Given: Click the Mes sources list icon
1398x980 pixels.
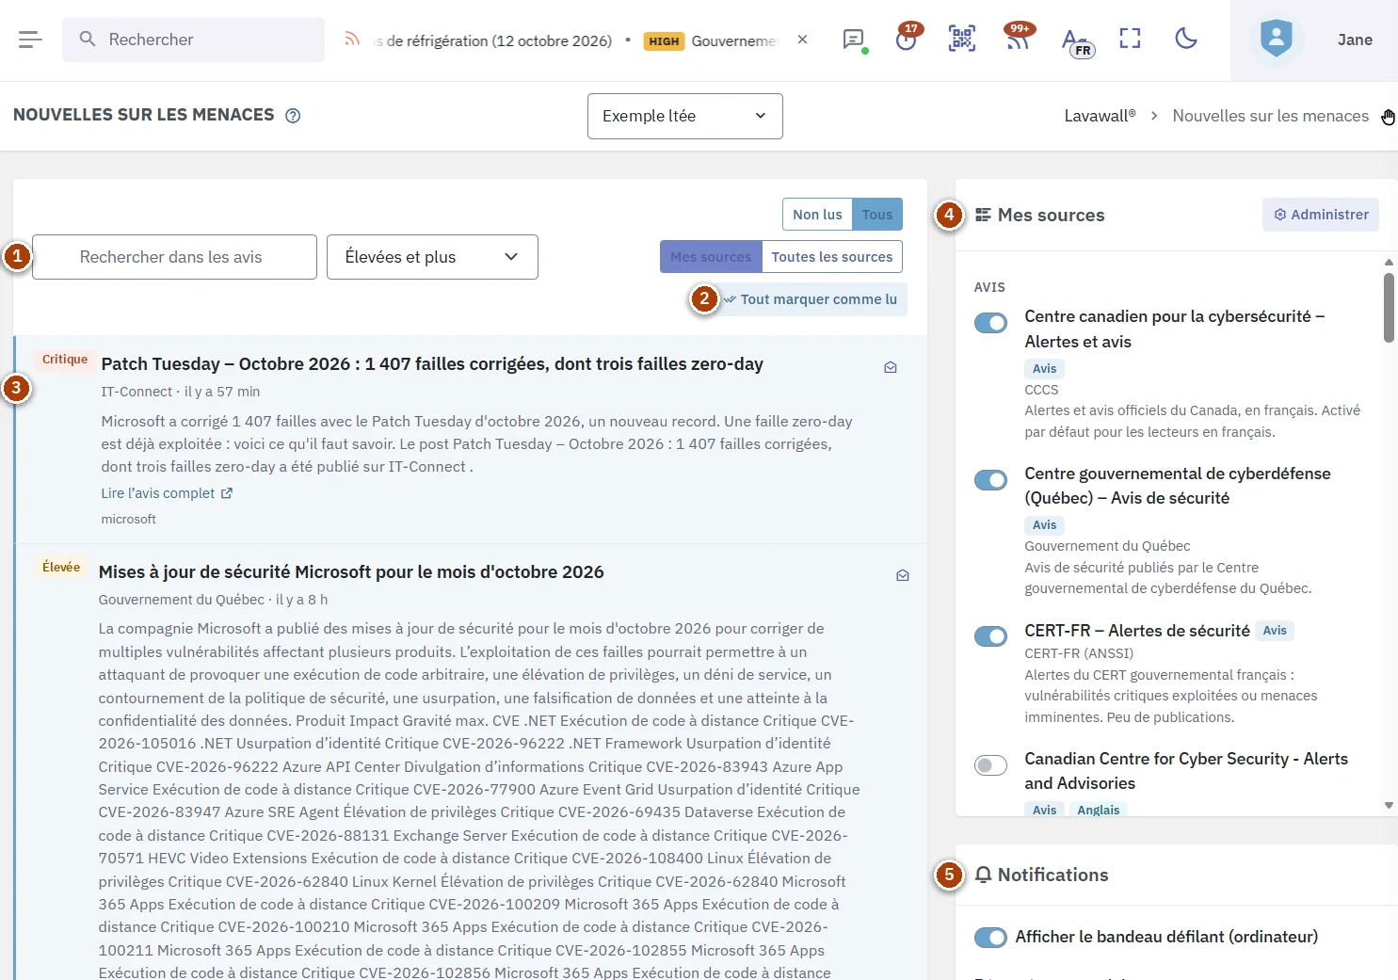Looking at the screenshot, I should click(983, 215).
